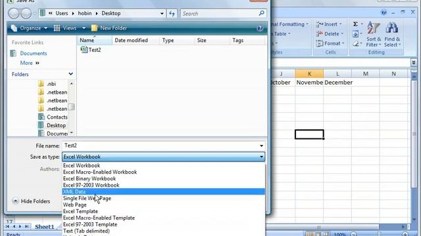Click the Clear eraser icon in Excel
Image resolution: width=421 pixels, height=236 pixels.
tap(356, 44)
